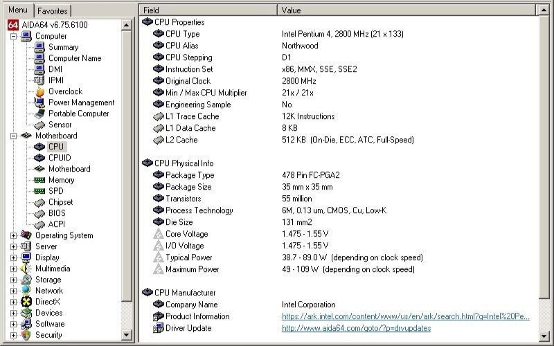Screen dimensions: 554x346
Task: Click the Network globe icon
Action: pyautogui.click(x=26, y=291)
